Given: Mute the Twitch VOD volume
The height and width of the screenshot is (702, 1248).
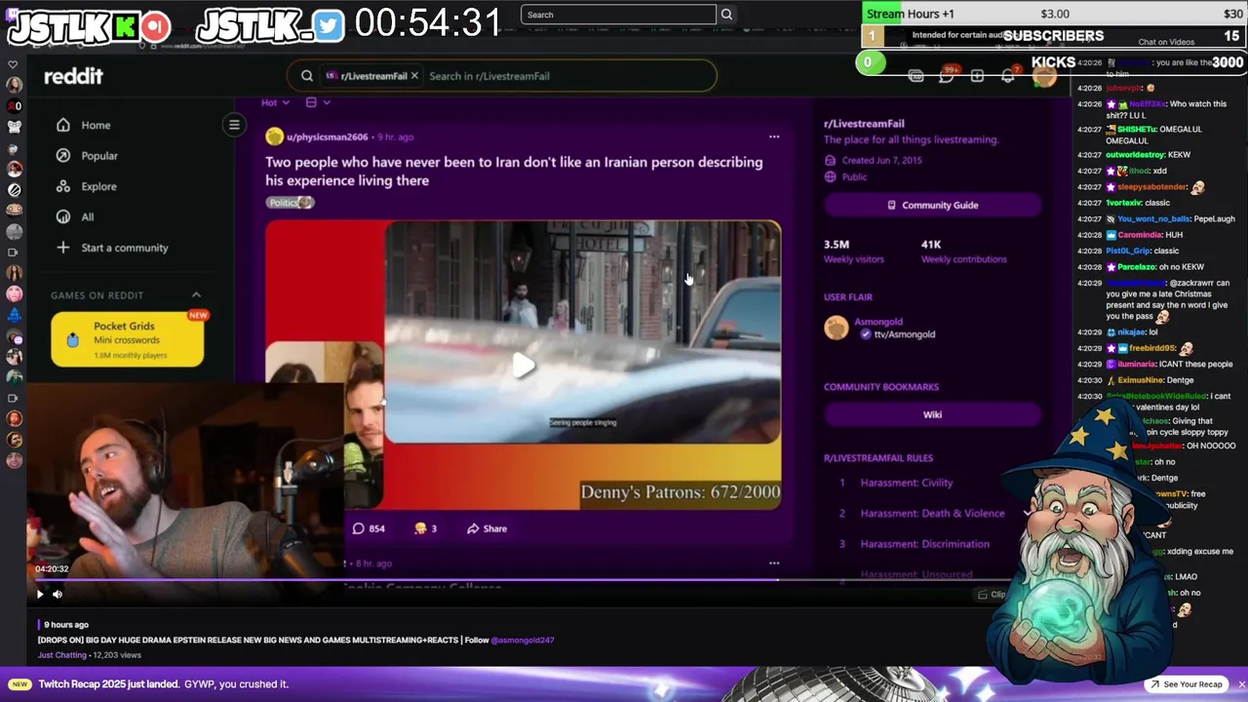Looking at the screenshot, I should click(x=58, y=594).
